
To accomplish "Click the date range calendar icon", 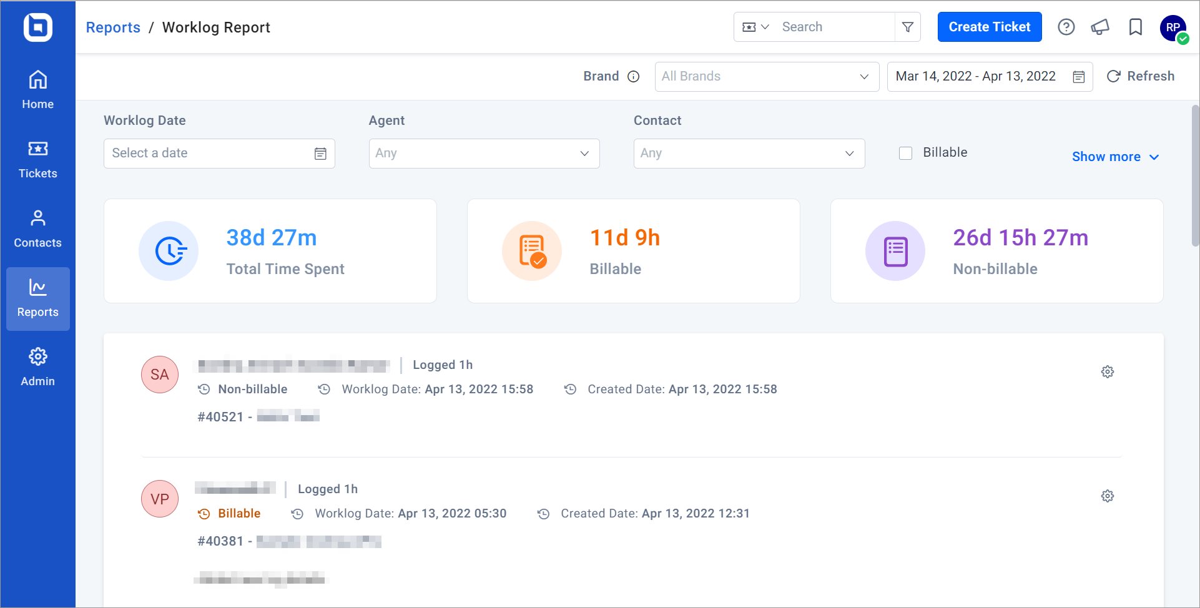I will pos(1079,77).
